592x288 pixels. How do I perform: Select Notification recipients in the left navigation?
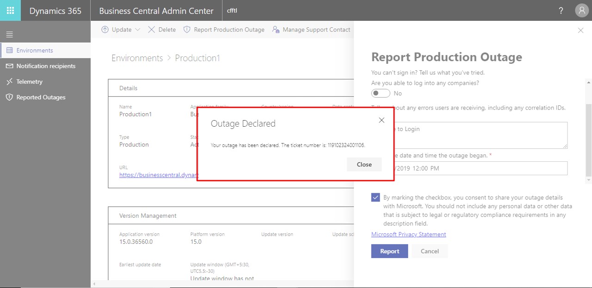click(45, 66)
